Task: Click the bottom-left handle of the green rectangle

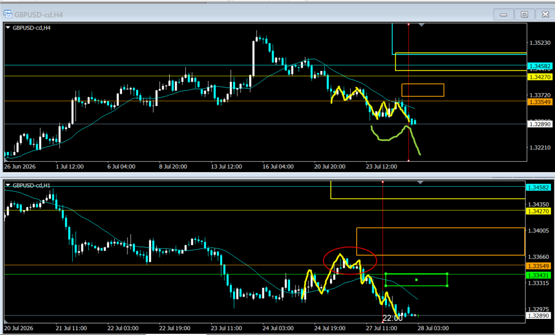Action: pos(385,286)
